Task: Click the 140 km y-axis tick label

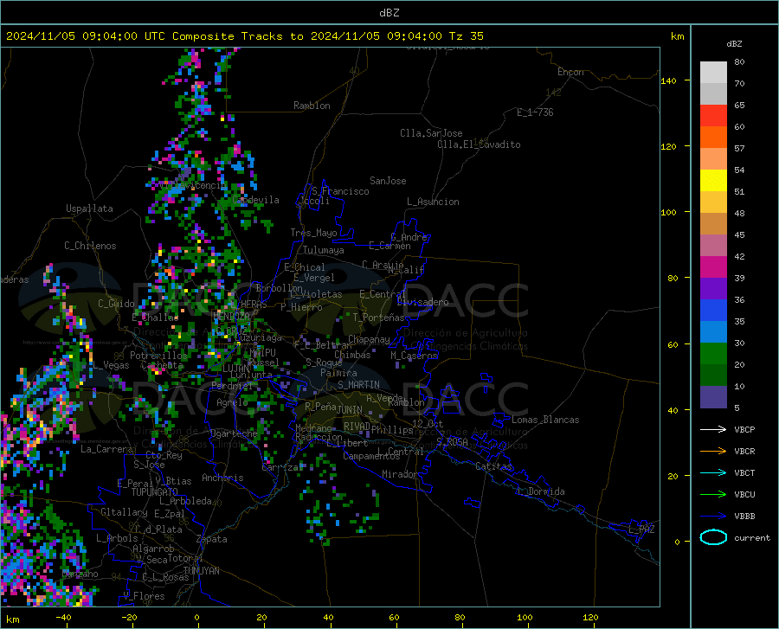Action: 669,80
